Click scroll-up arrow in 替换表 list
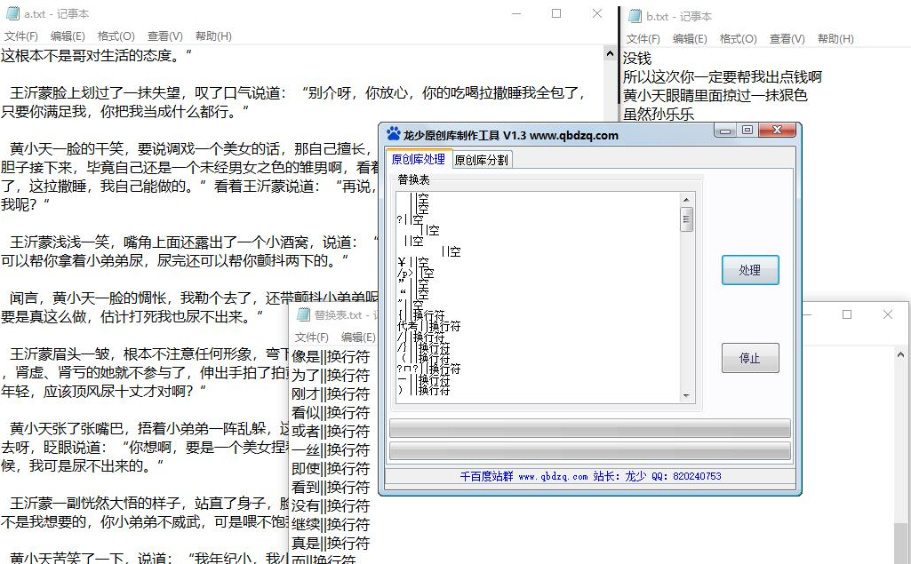The width and height of the screenshot is (911, 564). click(686, 198)
